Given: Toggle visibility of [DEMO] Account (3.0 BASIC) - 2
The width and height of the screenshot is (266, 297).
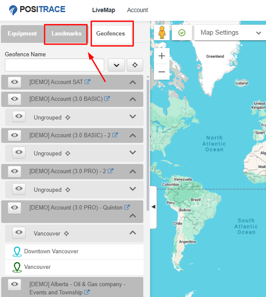Looking at the screenshot, I should 15,135.
